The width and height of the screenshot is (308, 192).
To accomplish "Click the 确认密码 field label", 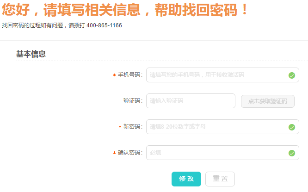I will (x=130, y=153).
